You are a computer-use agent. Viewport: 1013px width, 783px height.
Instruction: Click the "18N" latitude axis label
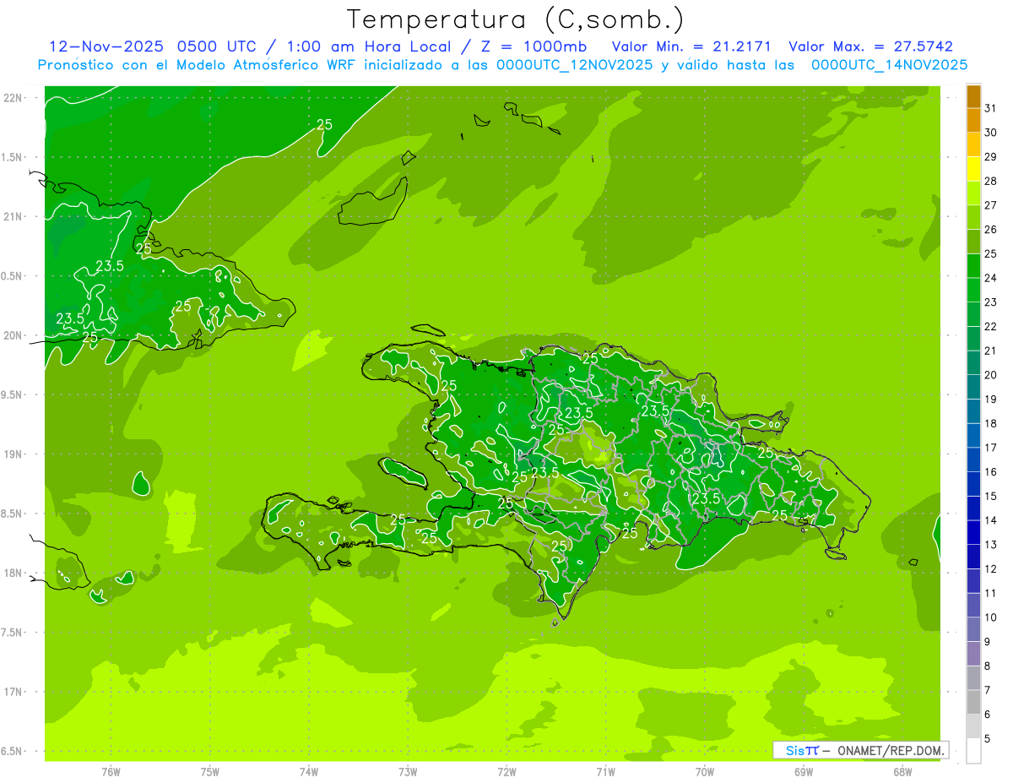[14, 574]
